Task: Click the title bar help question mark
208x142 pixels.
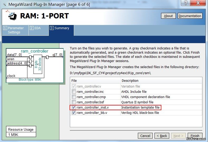Action: click(186, 3)
